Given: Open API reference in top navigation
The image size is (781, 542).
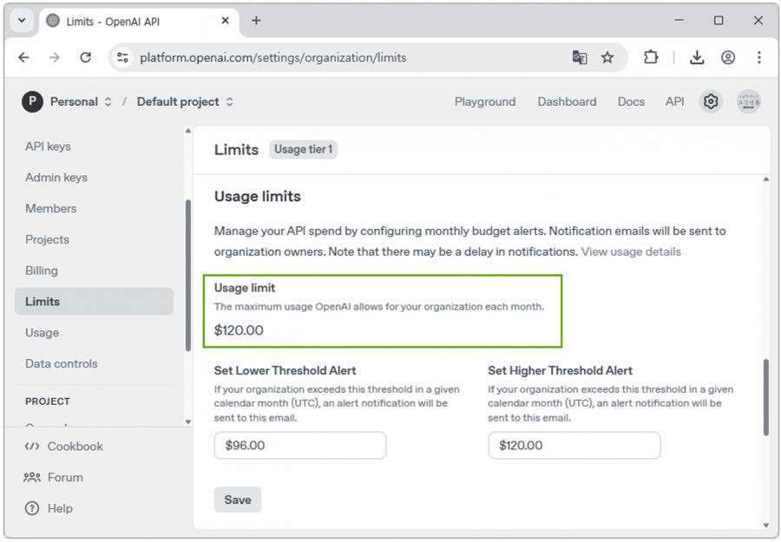Looking at the screenshot, I should click(675, 101).
